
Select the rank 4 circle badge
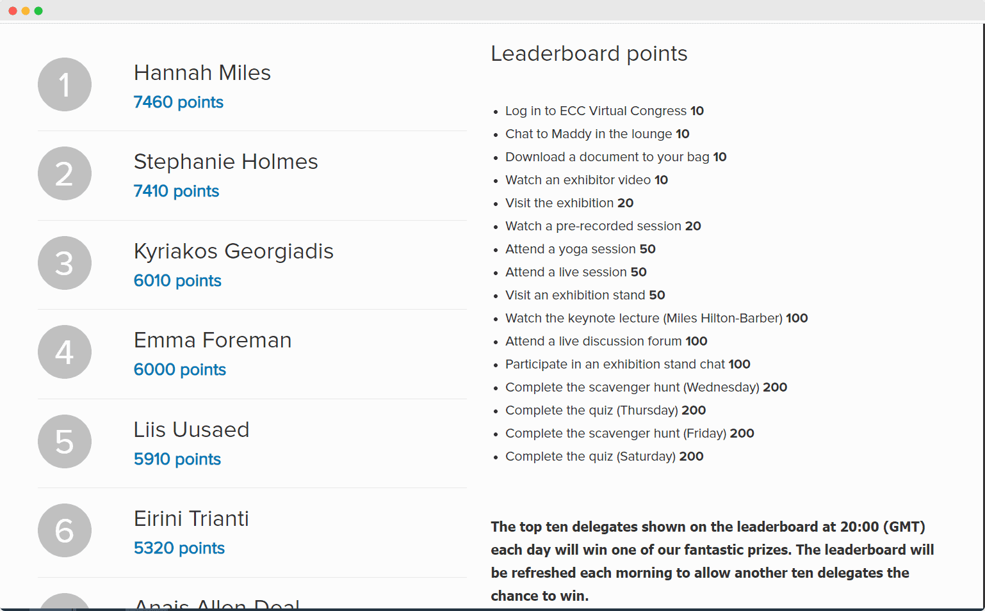[64, 351]
